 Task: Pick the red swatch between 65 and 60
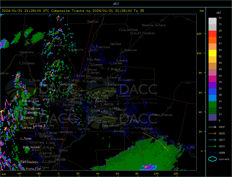tap(212, 34)
